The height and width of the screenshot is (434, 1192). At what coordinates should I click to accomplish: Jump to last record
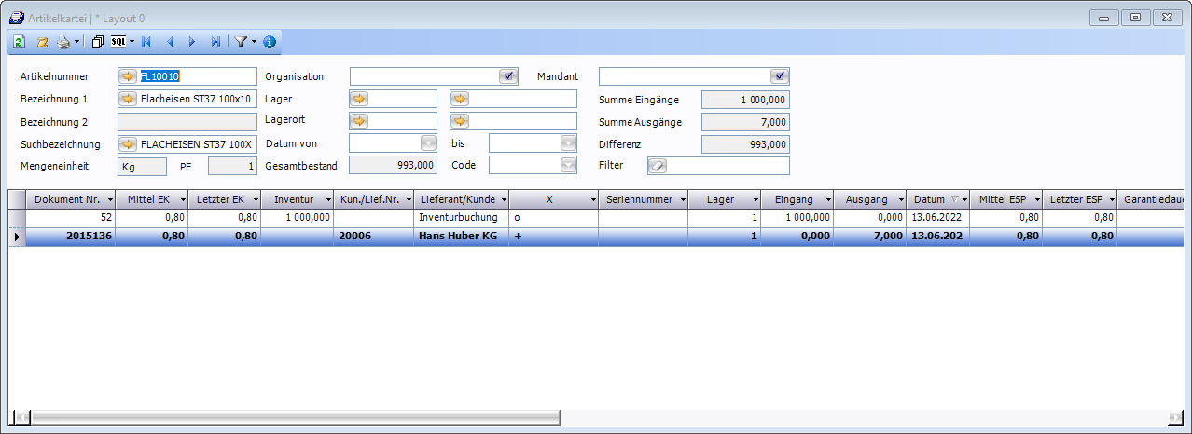click(x=215, y=42)
